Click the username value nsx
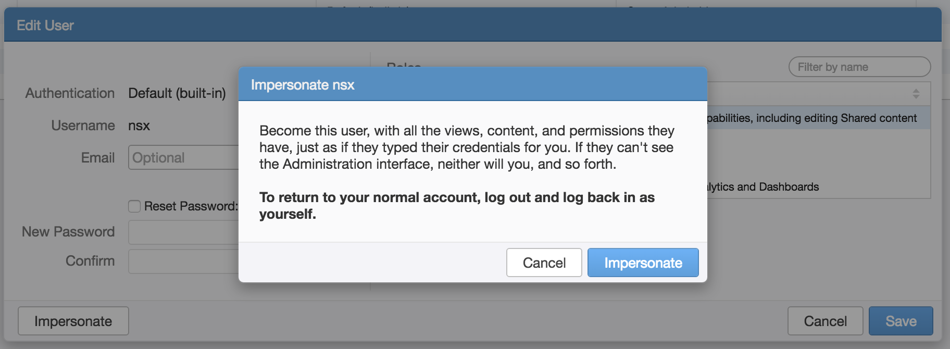This screenshot has width=950, height=349. click(x=139, y=126)
